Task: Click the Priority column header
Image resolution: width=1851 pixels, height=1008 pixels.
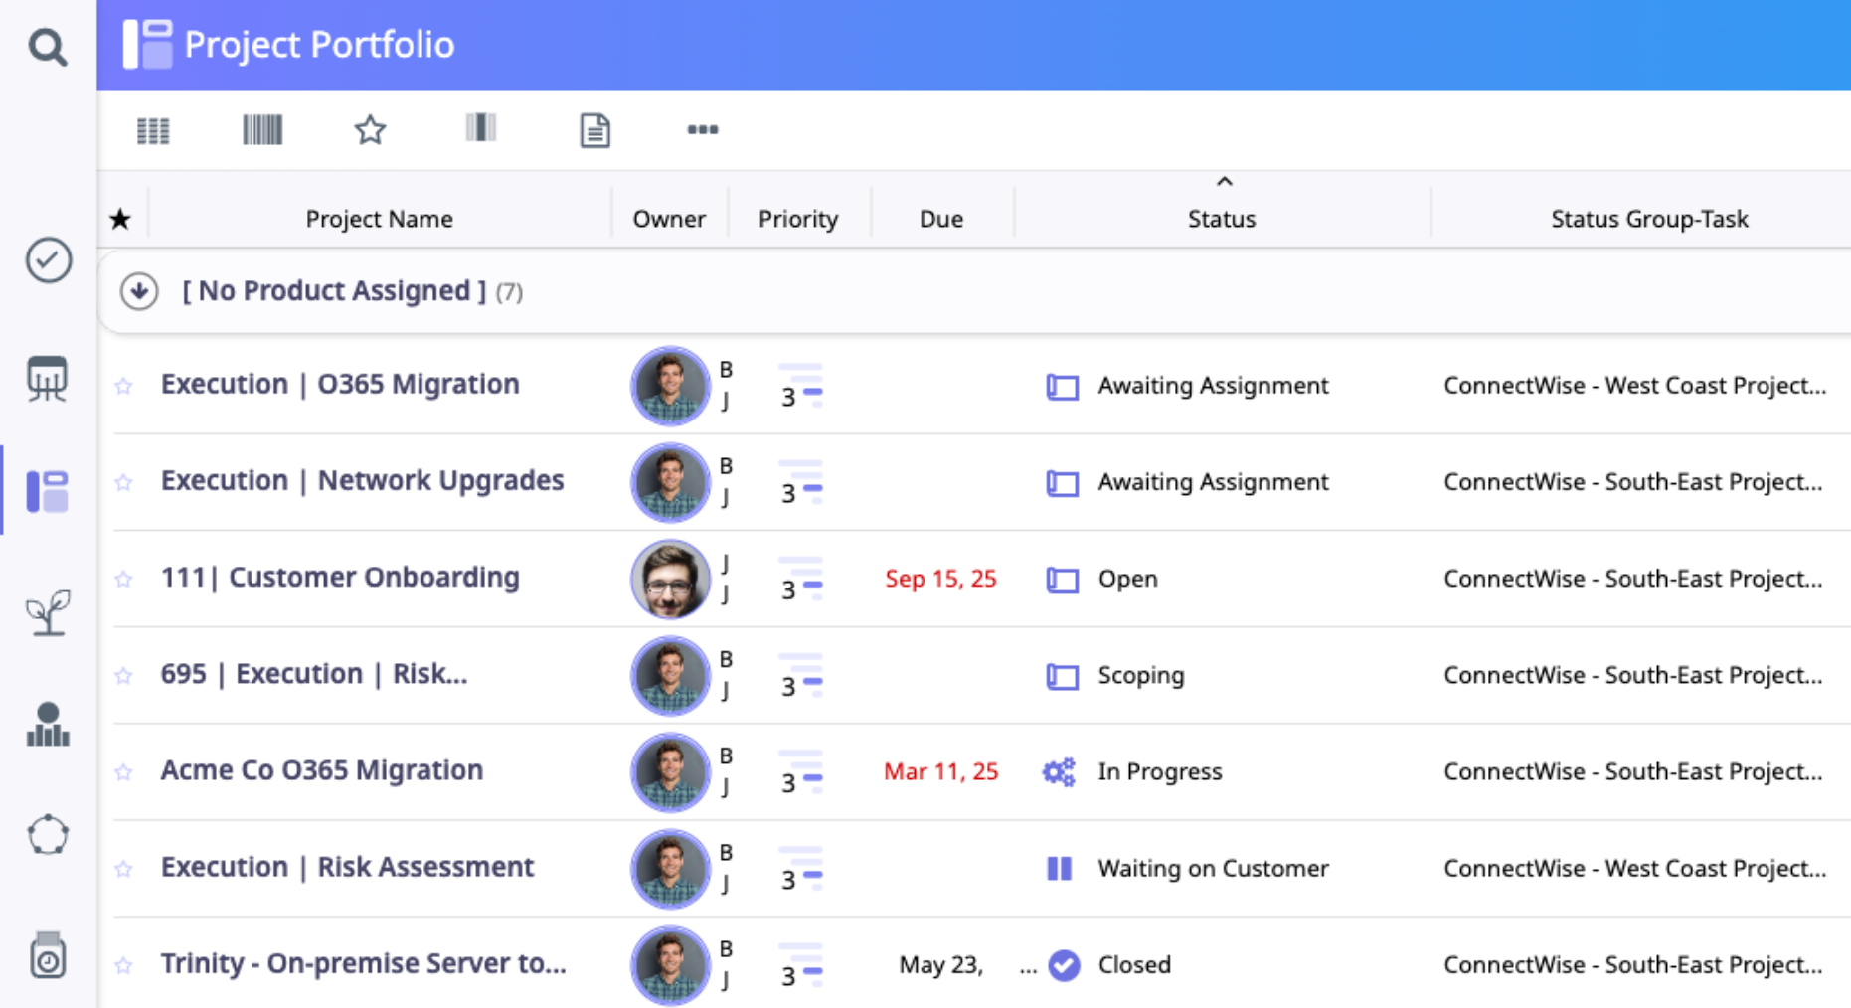Action: click(797, 219)
